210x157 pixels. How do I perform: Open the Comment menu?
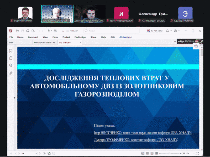[33, 37]
